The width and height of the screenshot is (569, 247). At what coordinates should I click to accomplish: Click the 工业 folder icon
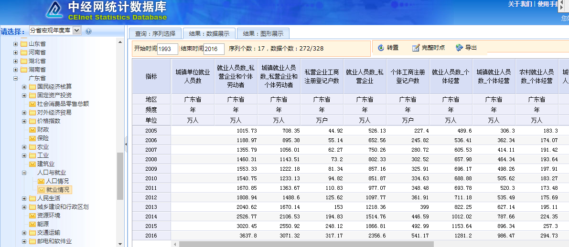(x=32, y=155)
